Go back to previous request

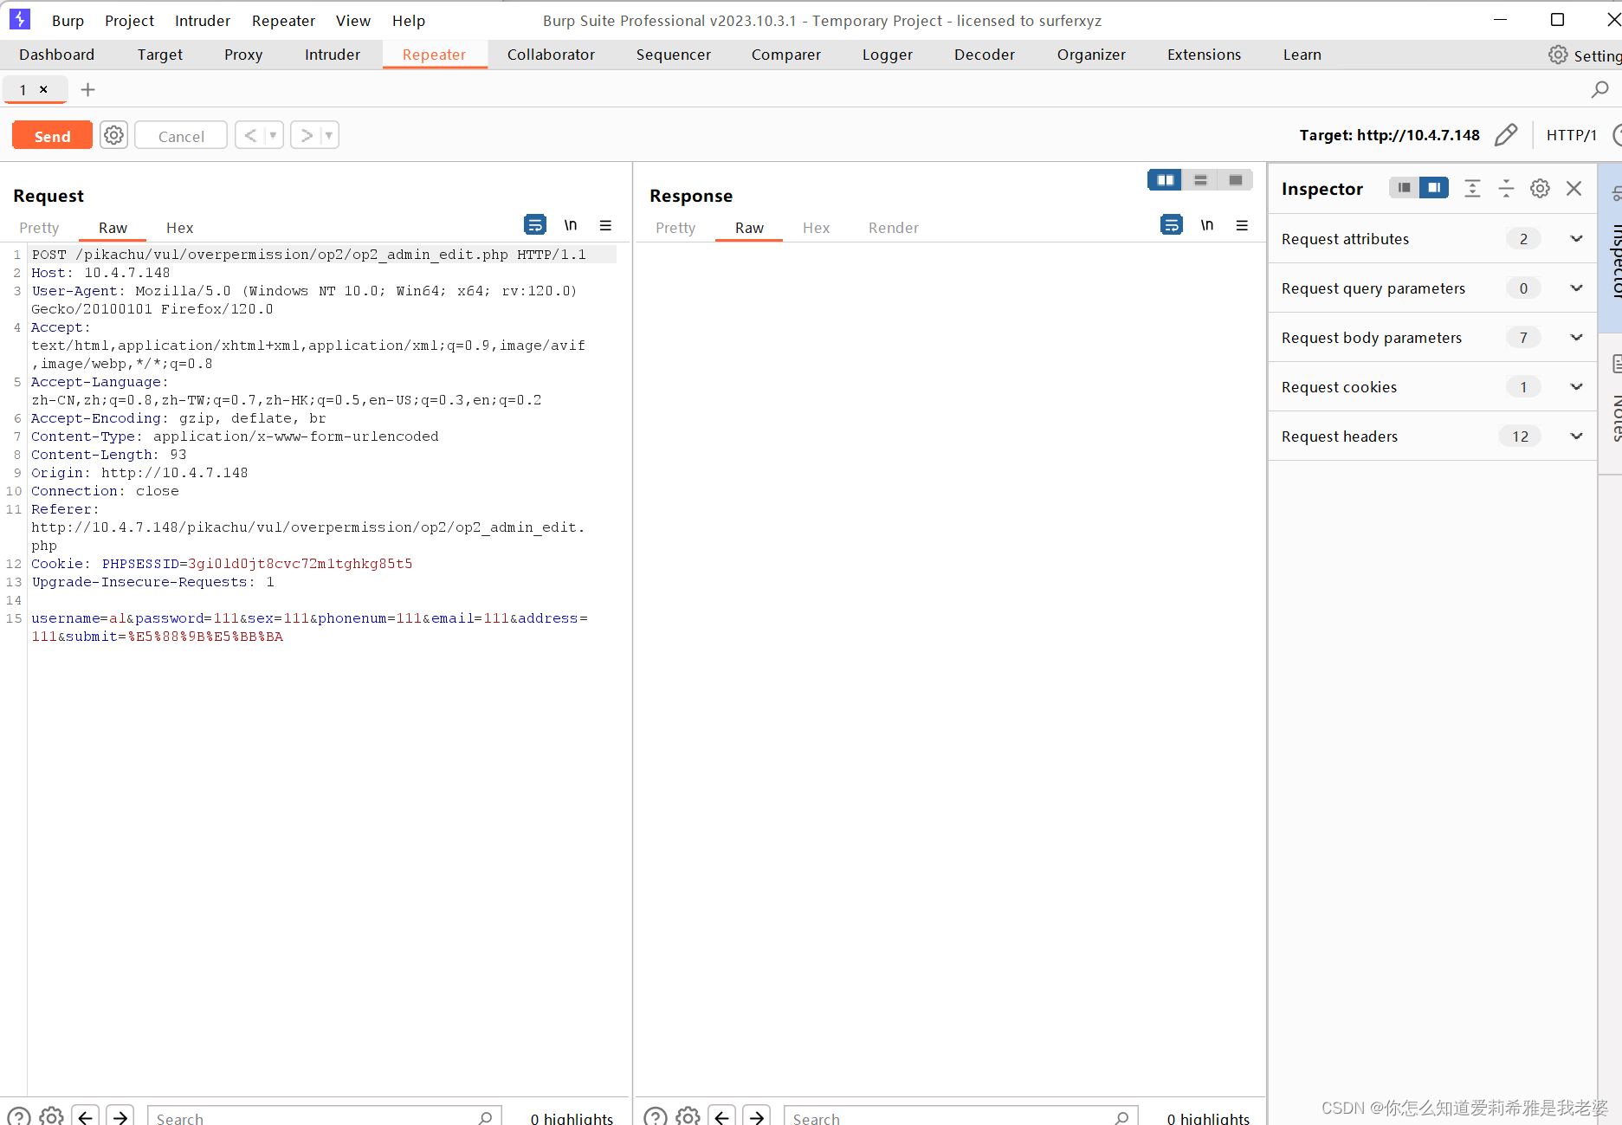coord(250,135)
